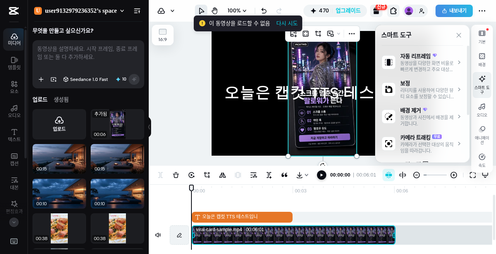
Task: Click the fit-to-canvas icon above the clip
Action: click(x=306, y=34)
